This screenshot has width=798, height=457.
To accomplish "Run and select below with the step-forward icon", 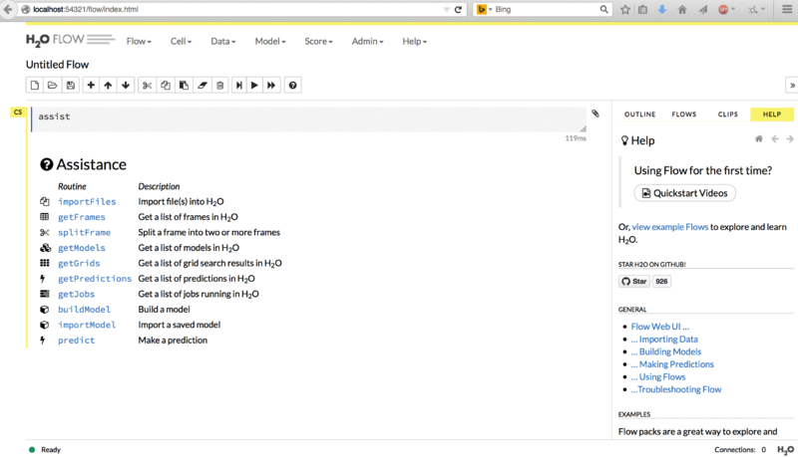I will [238, 86].
